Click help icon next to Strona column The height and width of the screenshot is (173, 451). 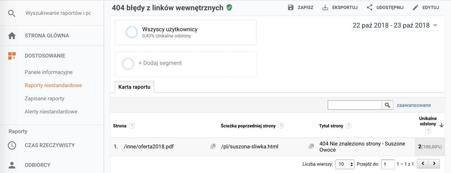132,126
